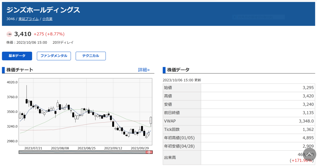The width and height of the screenshot is (317, 166).
Task: Click the 年初安値 value 2,909
Action: (x=308, y=146)
